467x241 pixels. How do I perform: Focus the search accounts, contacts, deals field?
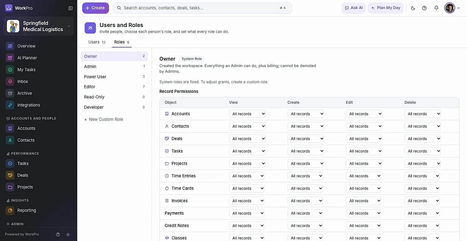pos(202,8)
